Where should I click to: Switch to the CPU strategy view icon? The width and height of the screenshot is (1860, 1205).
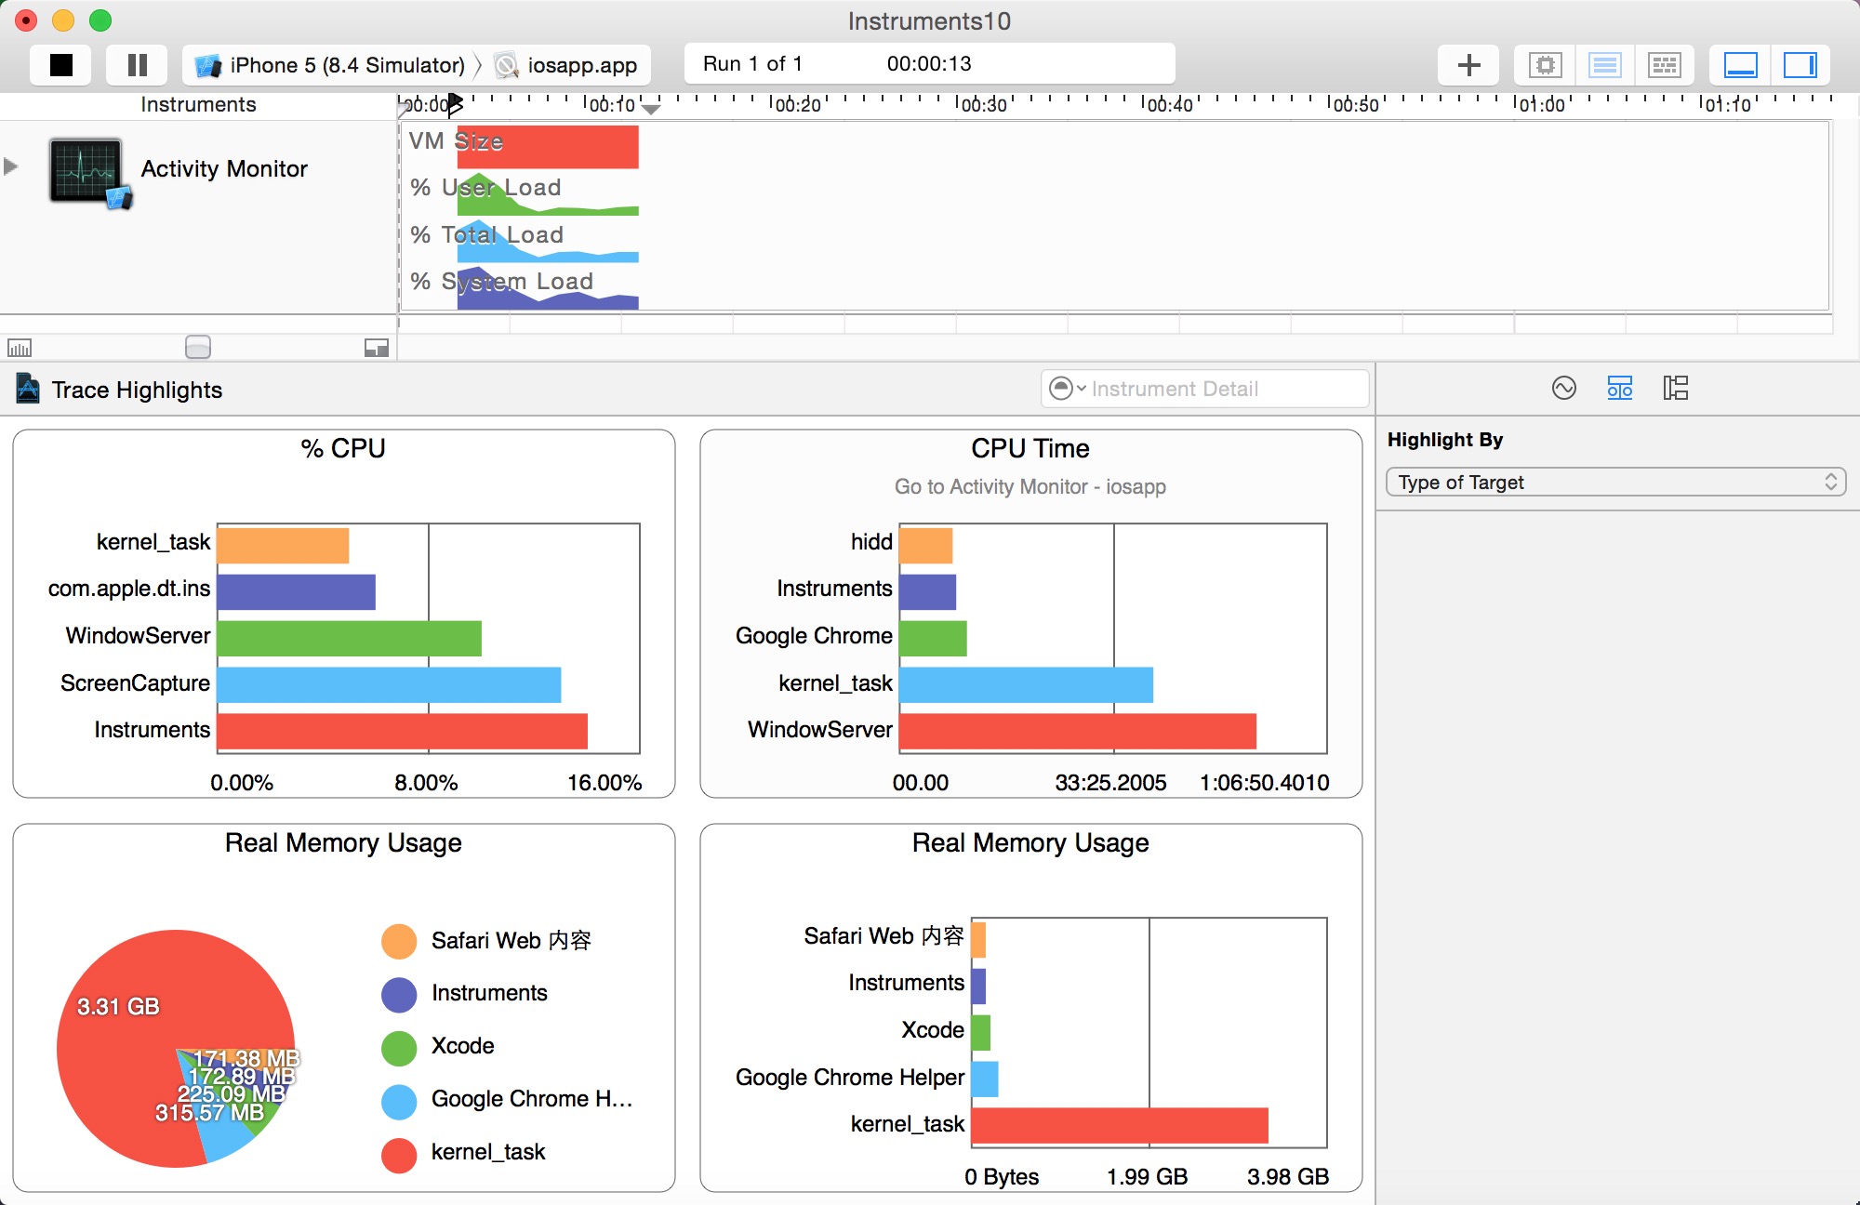coord(1545,65)
